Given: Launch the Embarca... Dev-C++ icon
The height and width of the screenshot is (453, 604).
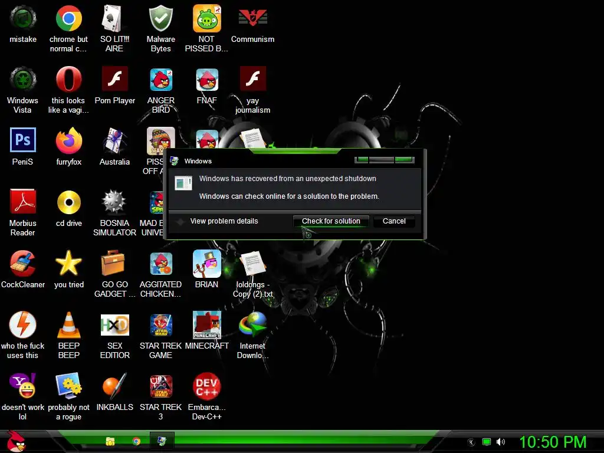Looking at the screenshot, I should click(x=207, y=386).
